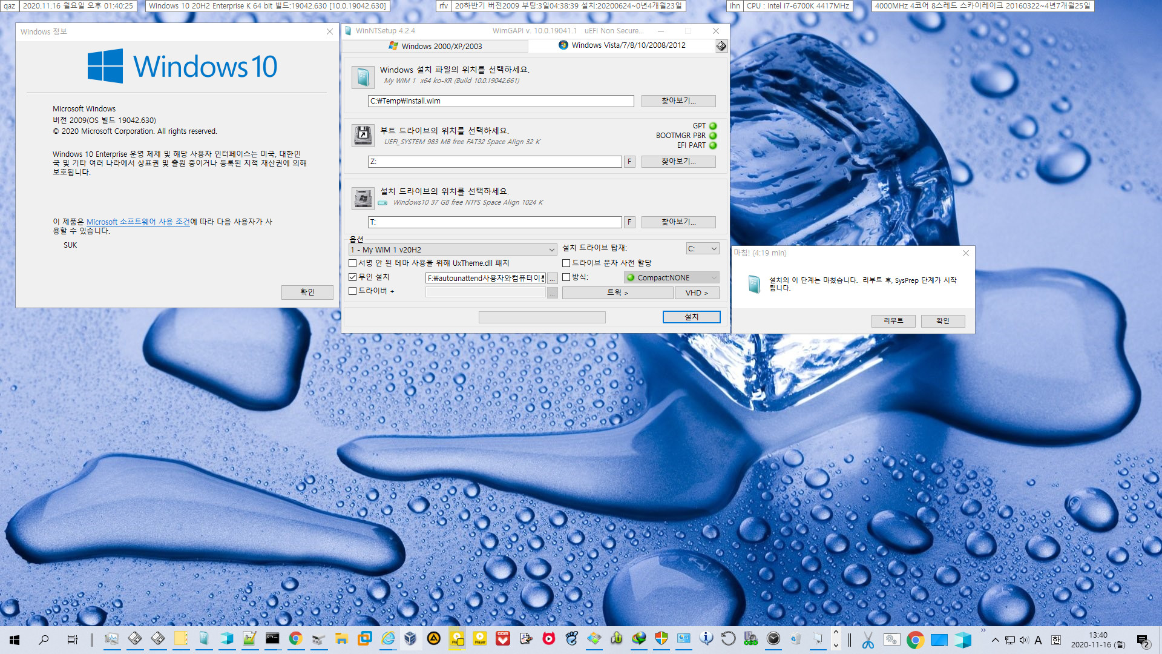Image resolution: width=1162 pixels, height=654 pixels.
Task: Click the EFI PART green status indicator
Action: pyautogui.click(x=713, y=145)
